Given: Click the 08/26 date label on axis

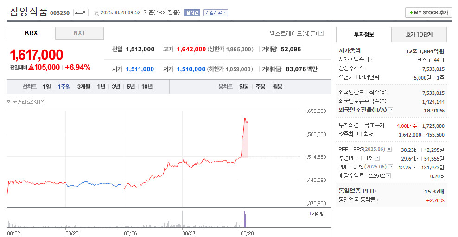Looking at the screenshot, I should click(x=130, y=233).
